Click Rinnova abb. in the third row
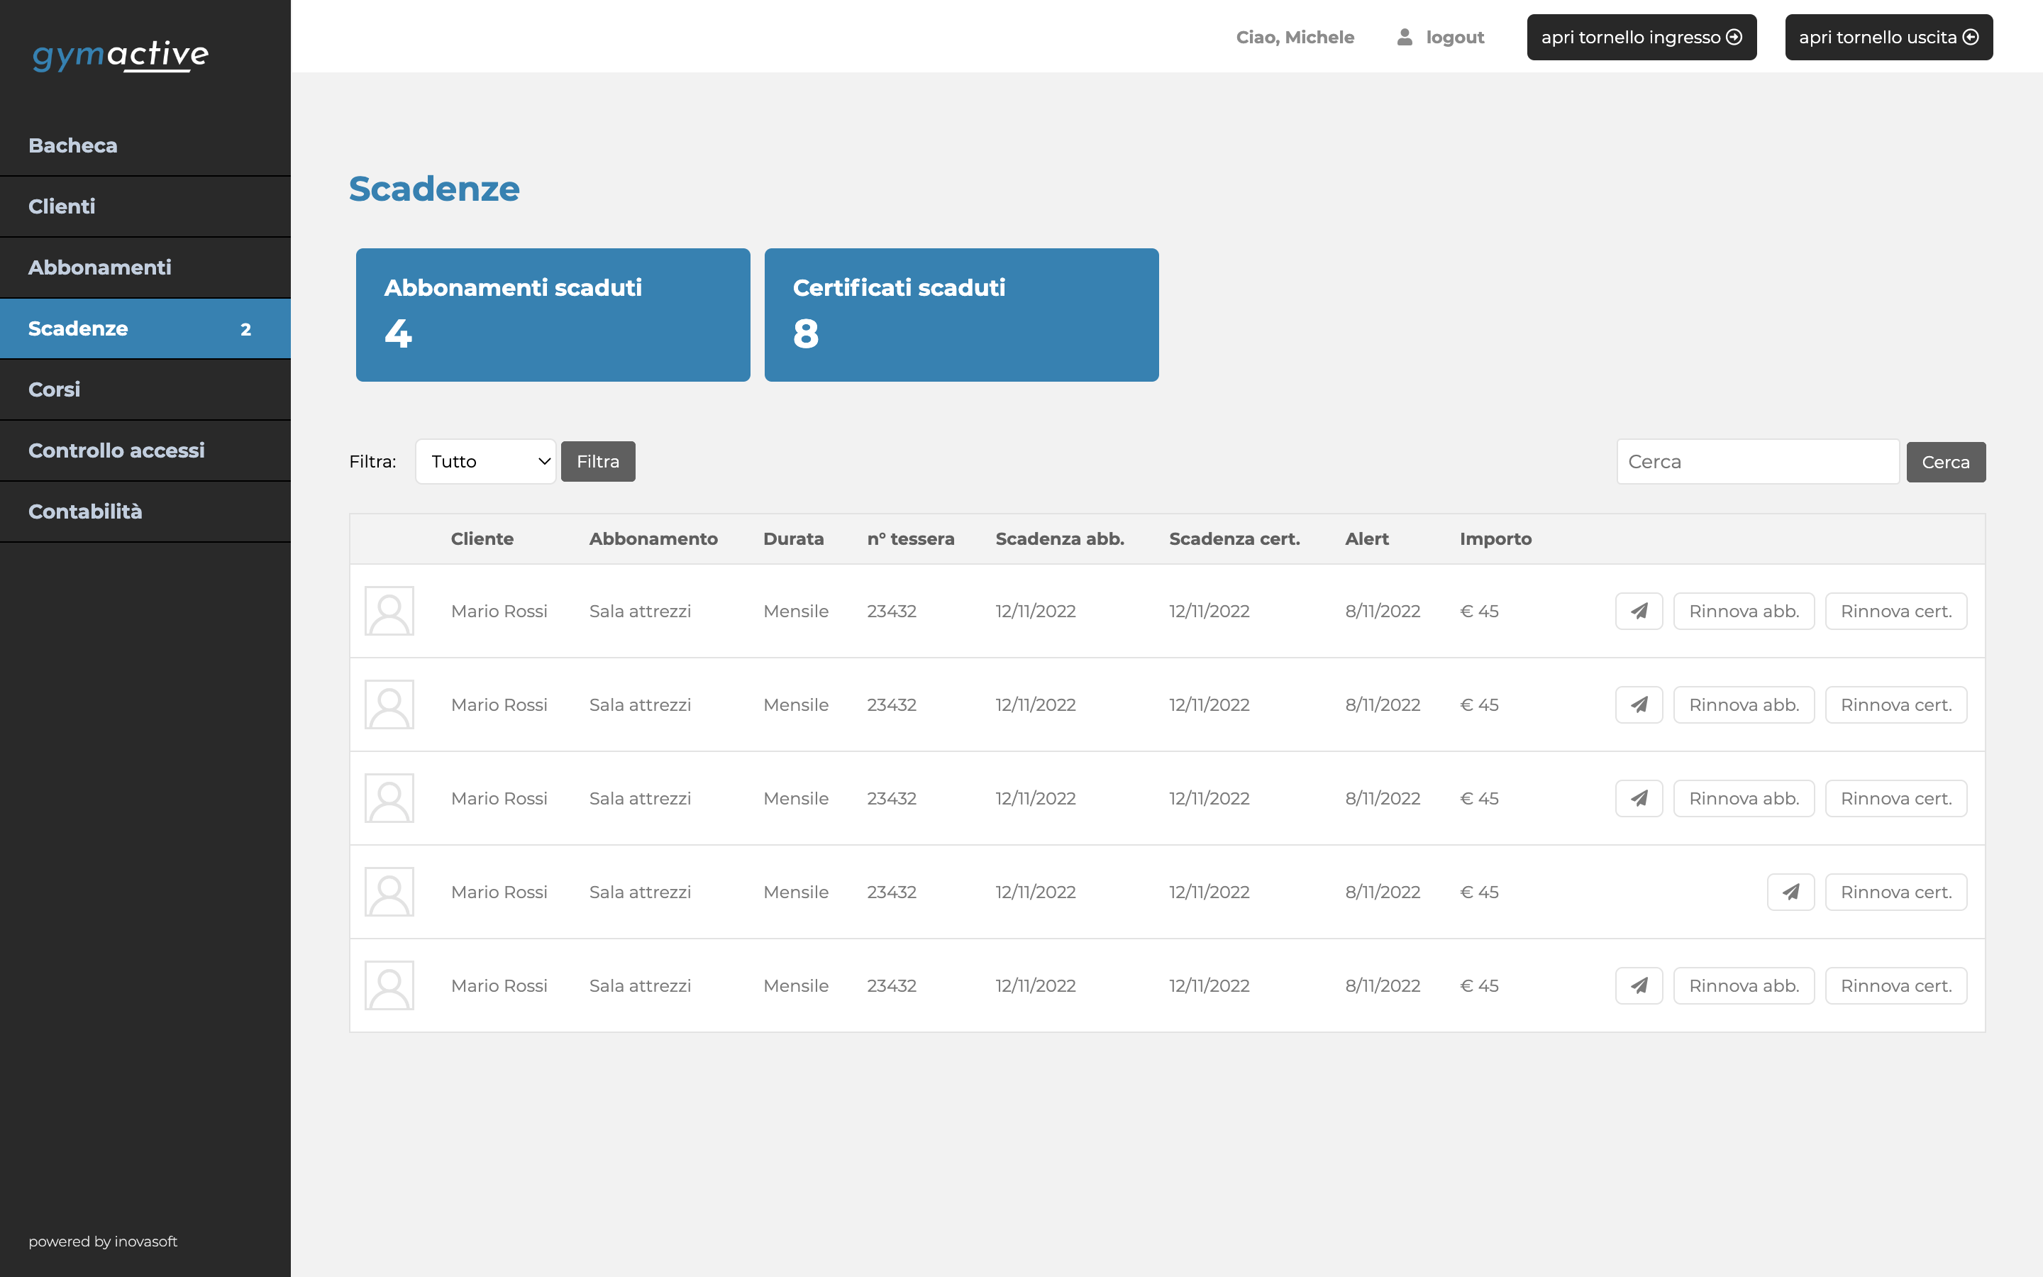This screenshot has height=1277, width=2043. click(x=1744, y=799)
